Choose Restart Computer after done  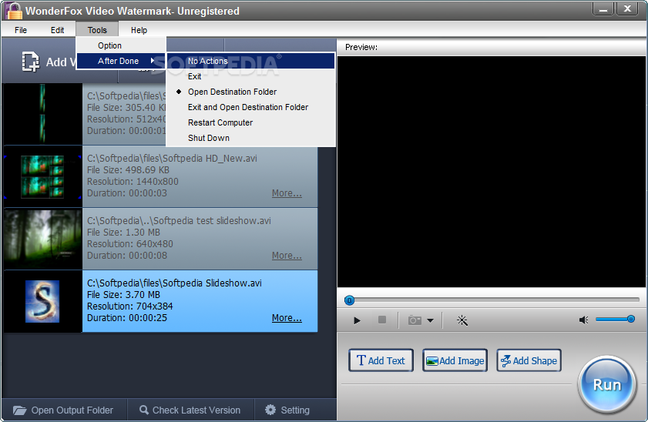click(x=251, y=122)
